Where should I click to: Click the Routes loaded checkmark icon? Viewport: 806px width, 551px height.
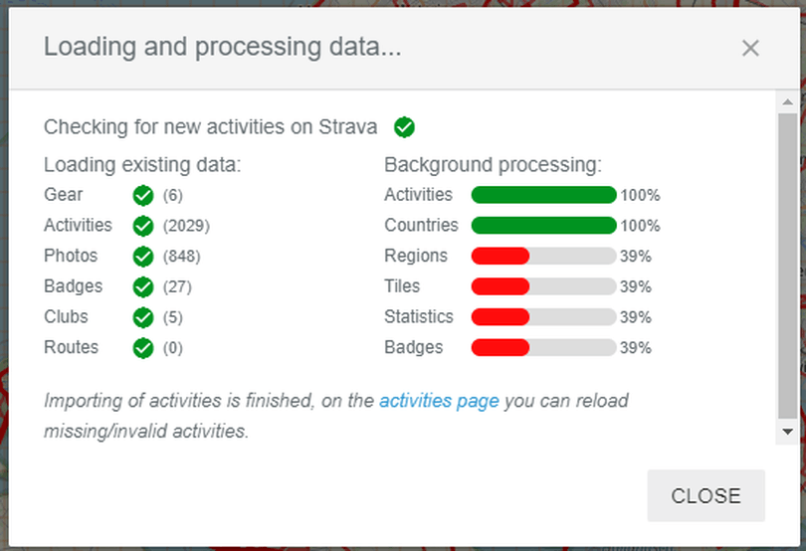(x=143, y=348)
